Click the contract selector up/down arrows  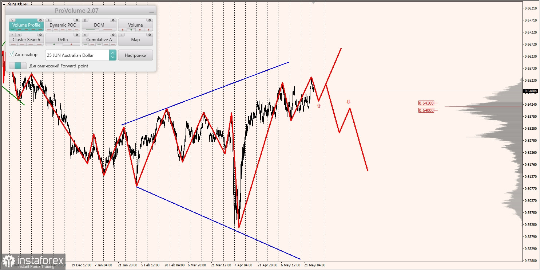click(113, 55)
